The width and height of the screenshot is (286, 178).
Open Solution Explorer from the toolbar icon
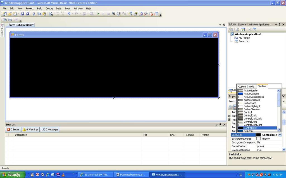click(x=130, y=14)
